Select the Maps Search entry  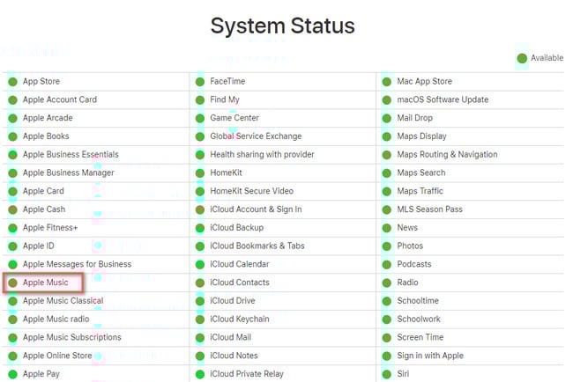[x=421, y=173]
